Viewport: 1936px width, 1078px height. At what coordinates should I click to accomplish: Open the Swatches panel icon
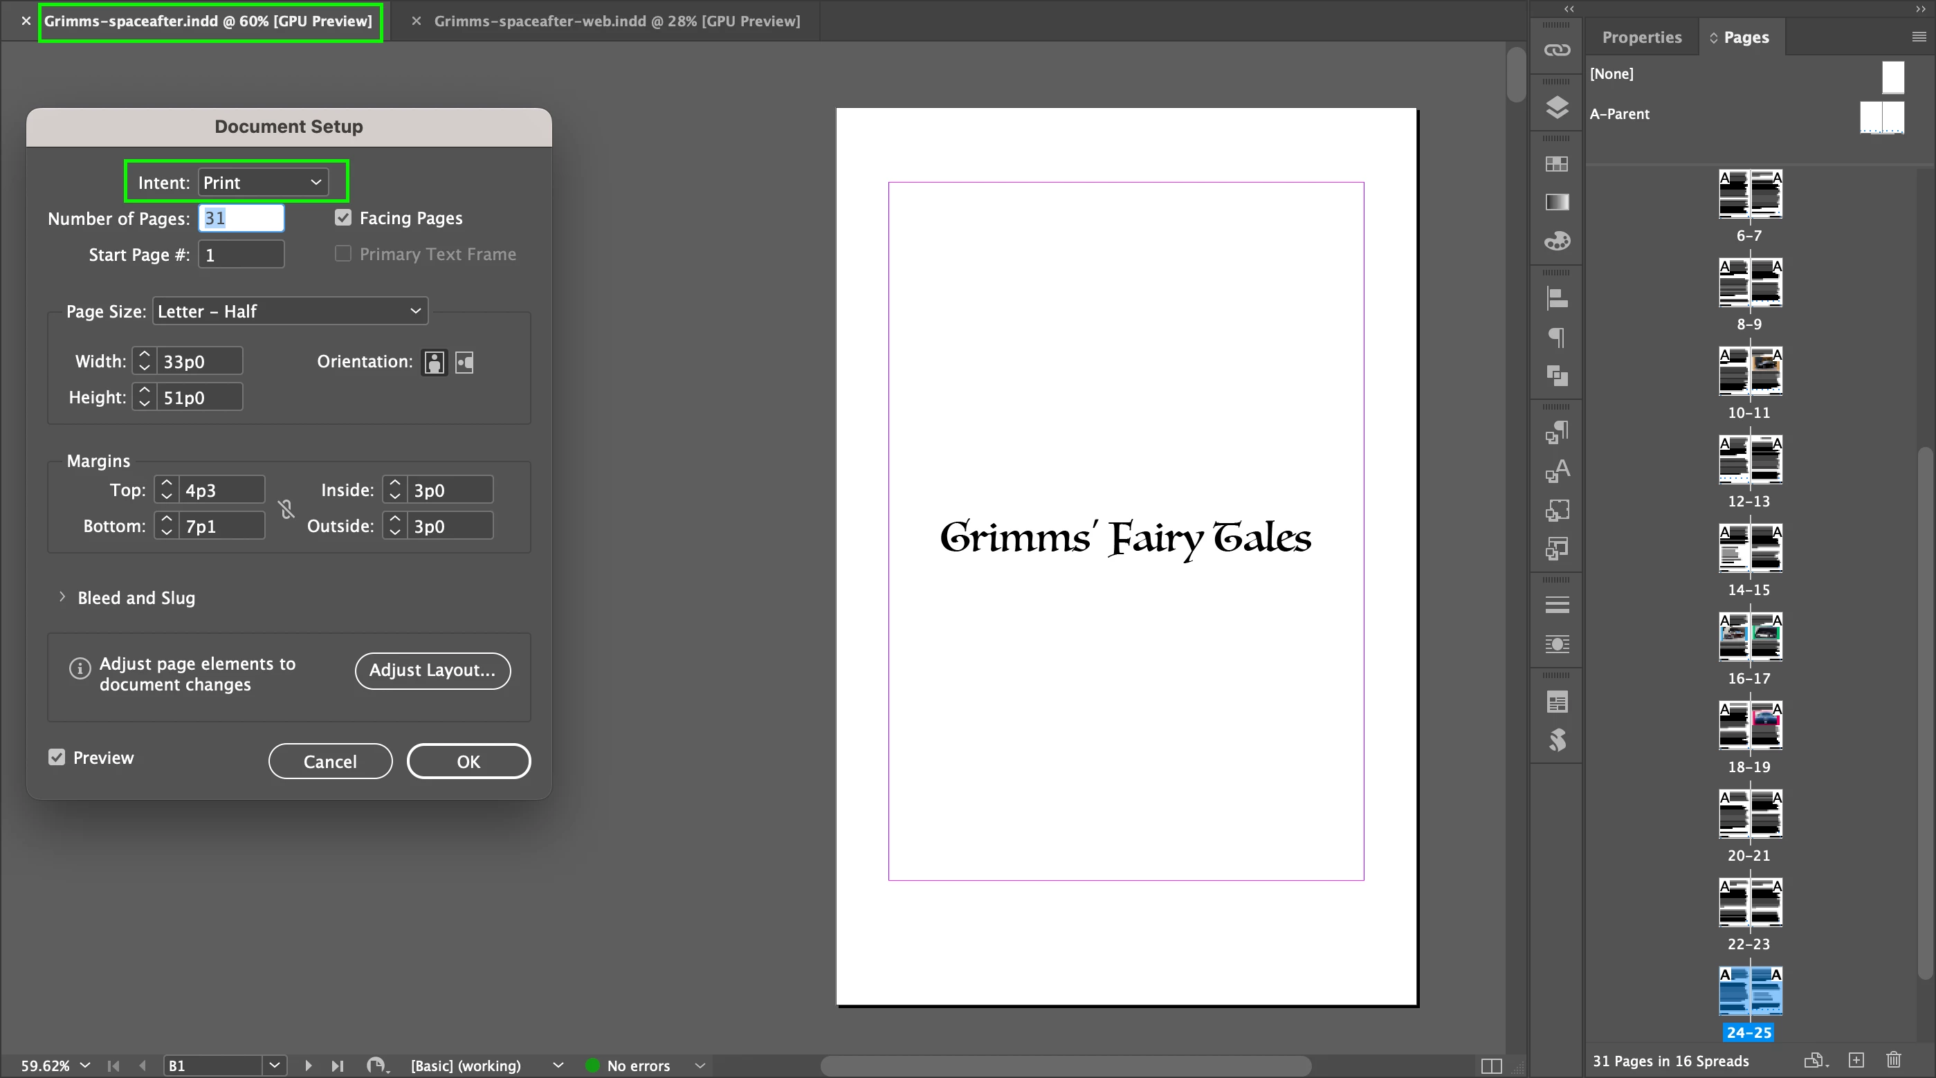pos(1556,164)
